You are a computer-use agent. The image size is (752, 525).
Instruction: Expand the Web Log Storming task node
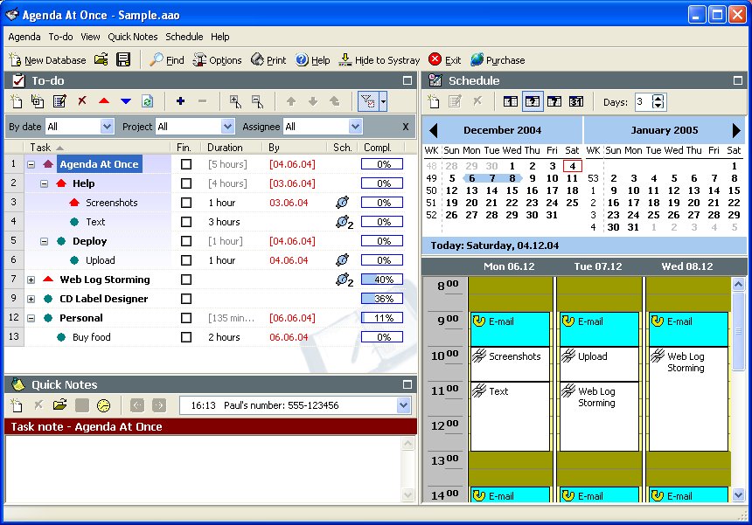(x=31, y=280)
